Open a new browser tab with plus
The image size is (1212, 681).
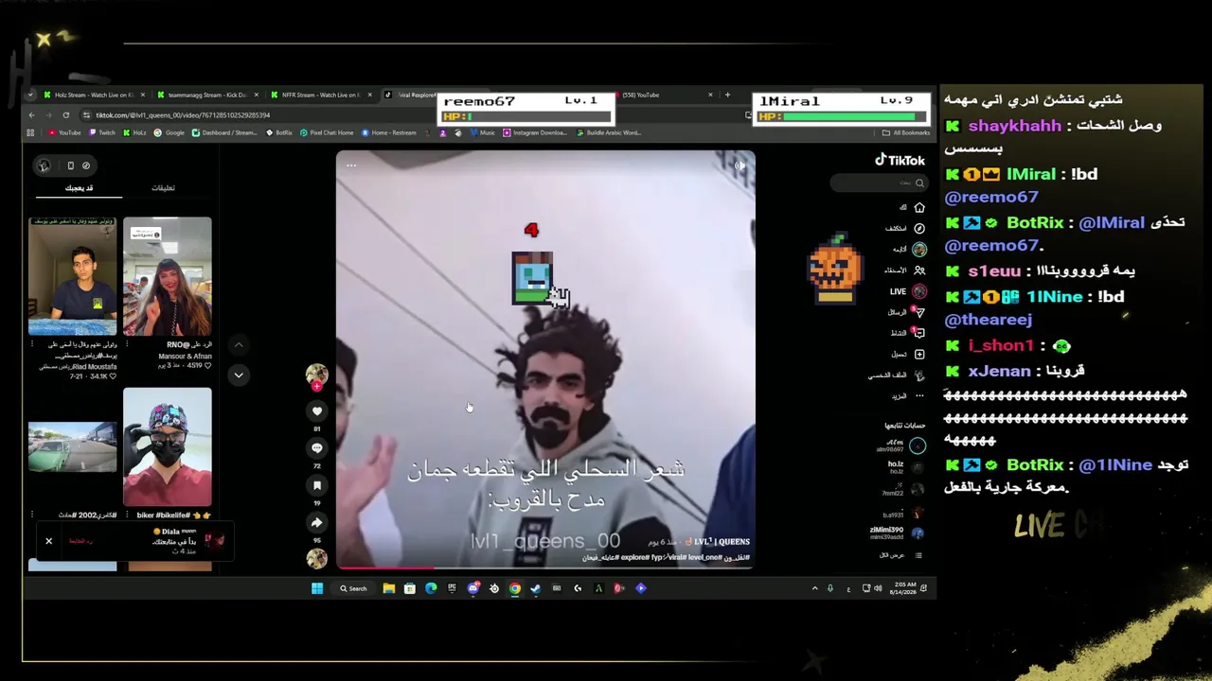point(727,95)
